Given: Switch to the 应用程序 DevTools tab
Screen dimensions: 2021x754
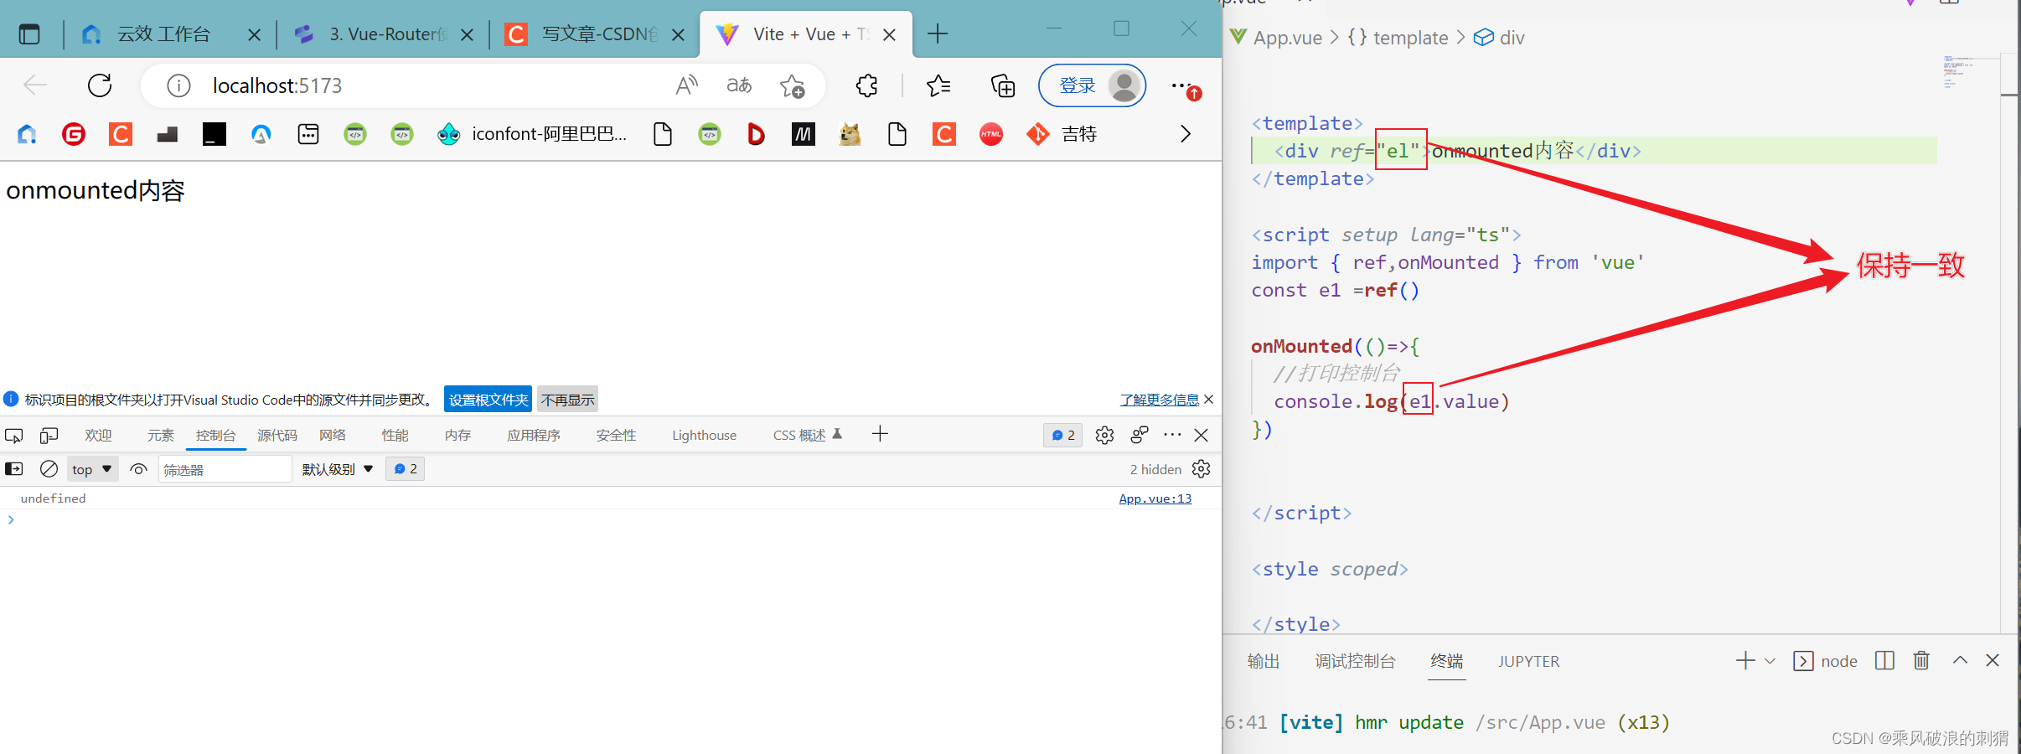Looking at the screenshot, I should (x=534, y=436).
